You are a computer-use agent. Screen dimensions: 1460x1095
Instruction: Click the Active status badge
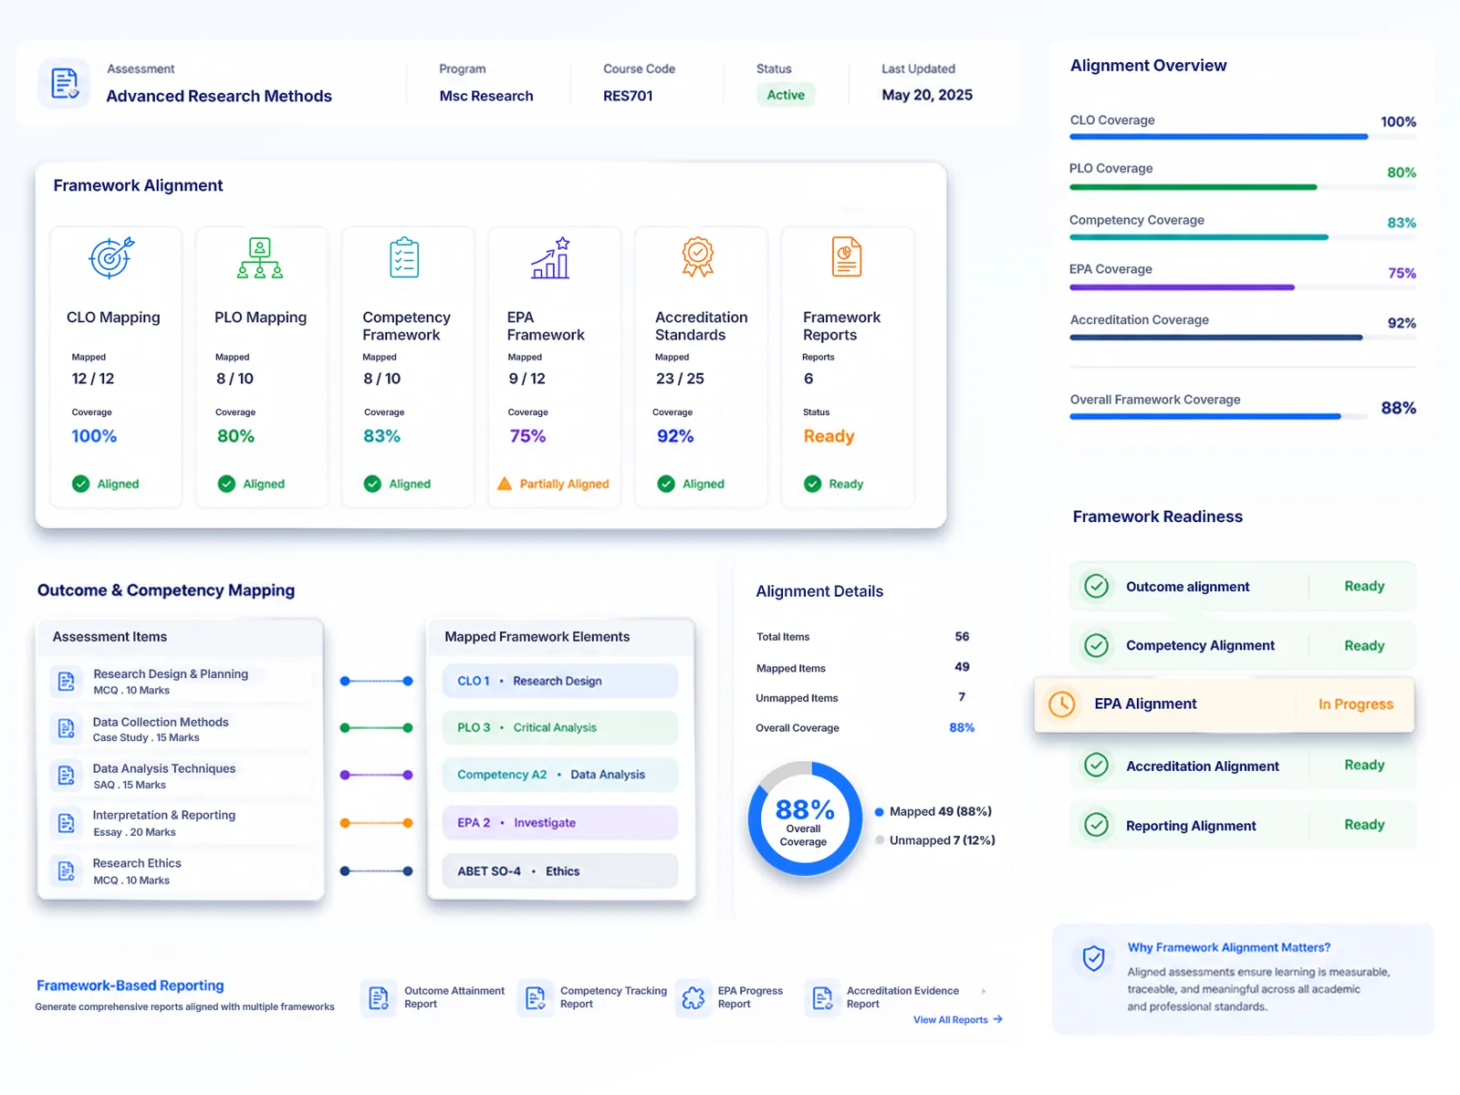[786, 95]
